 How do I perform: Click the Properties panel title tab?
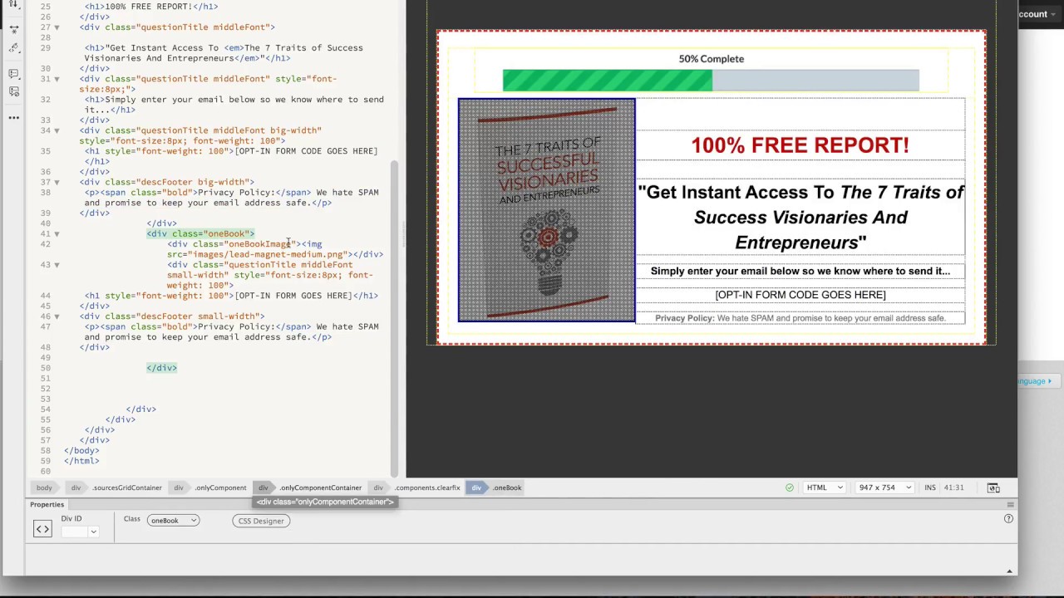pos(47,504)
